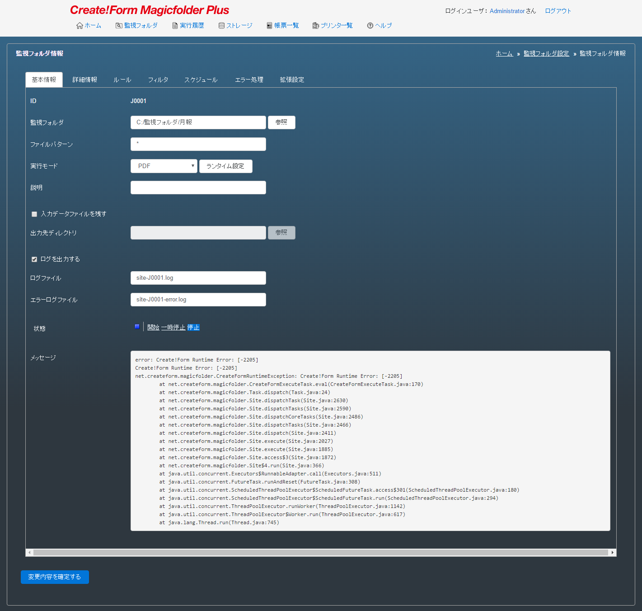Click the 出力先ディレクトリ input field
The image size is (642, 611).
(x=198, y=233)
